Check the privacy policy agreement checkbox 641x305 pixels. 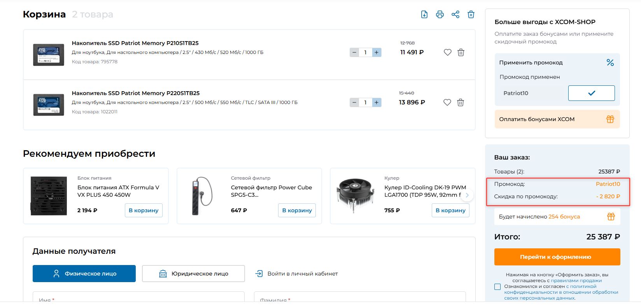[x=497, y=287]
